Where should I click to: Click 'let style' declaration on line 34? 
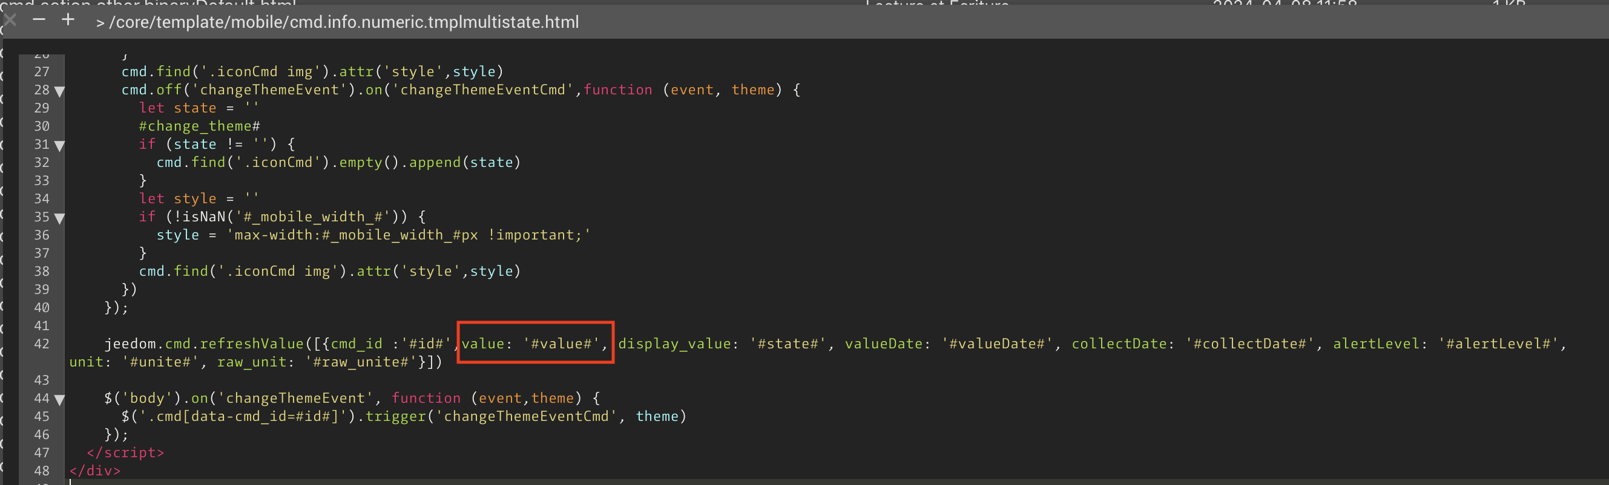pyautogui.click(x=177, y=198)
